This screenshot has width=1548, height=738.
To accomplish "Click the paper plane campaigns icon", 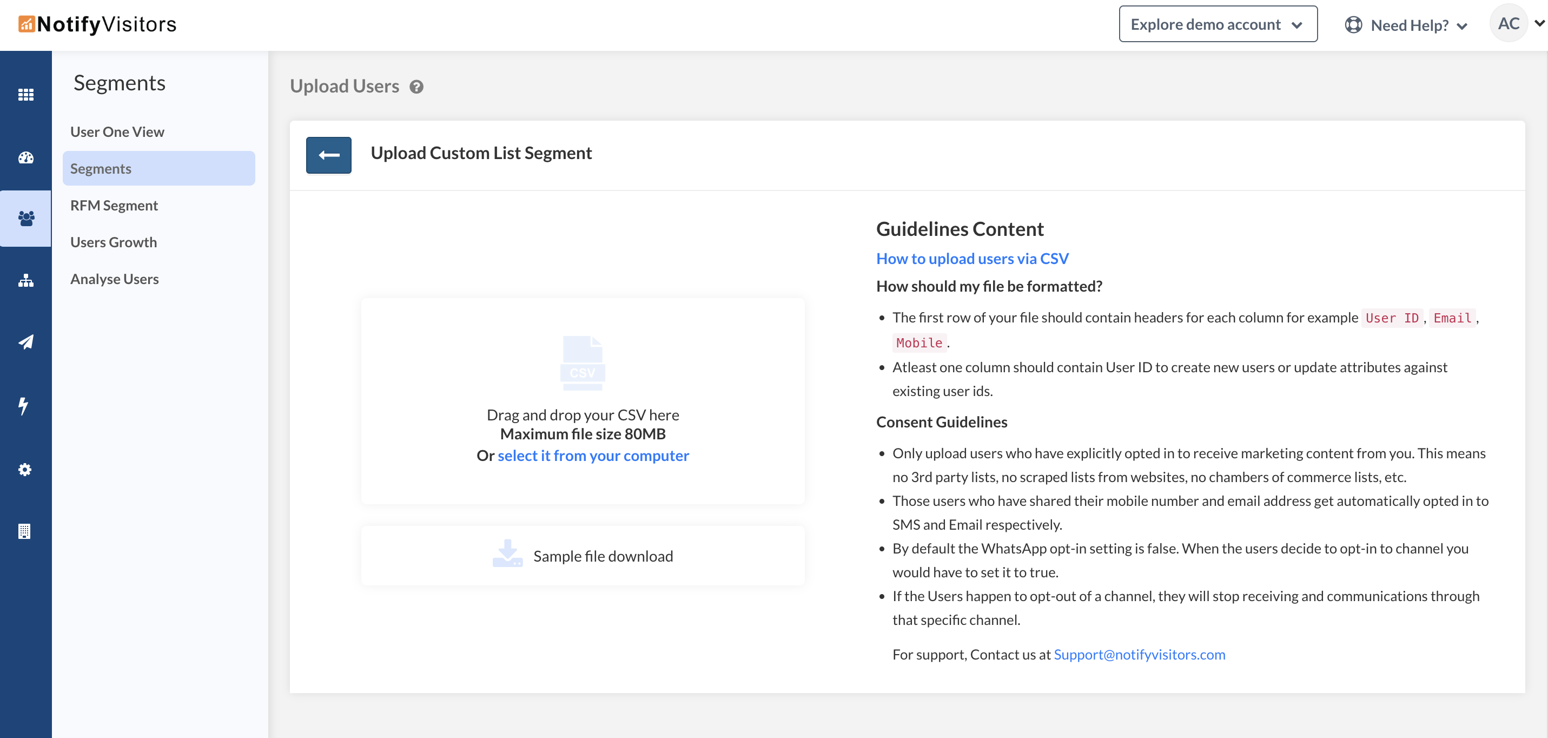I will tap(25, 342).
